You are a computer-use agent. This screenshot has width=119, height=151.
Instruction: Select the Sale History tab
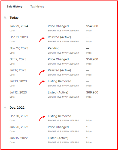(14, 6)
